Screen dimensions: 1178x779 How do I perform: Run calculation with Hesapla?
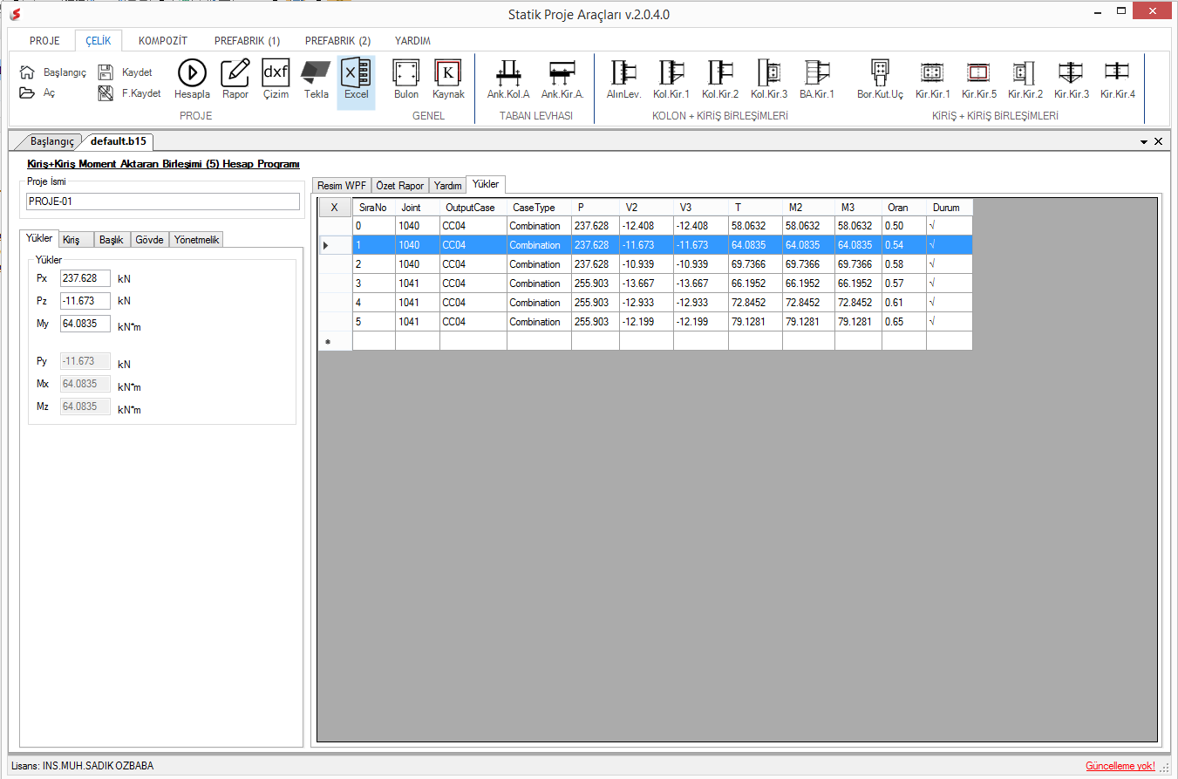[x=192, y=79]
